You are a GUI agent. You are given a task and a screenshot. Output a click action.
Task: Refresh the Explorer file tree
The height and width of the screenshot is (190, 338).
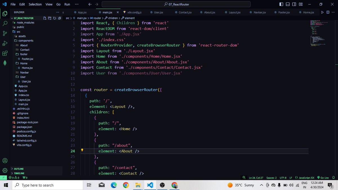click(54, 18)
